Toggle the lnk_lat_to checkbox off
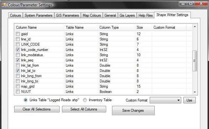This screenshot has height=129, width=209. click(18, 71)
